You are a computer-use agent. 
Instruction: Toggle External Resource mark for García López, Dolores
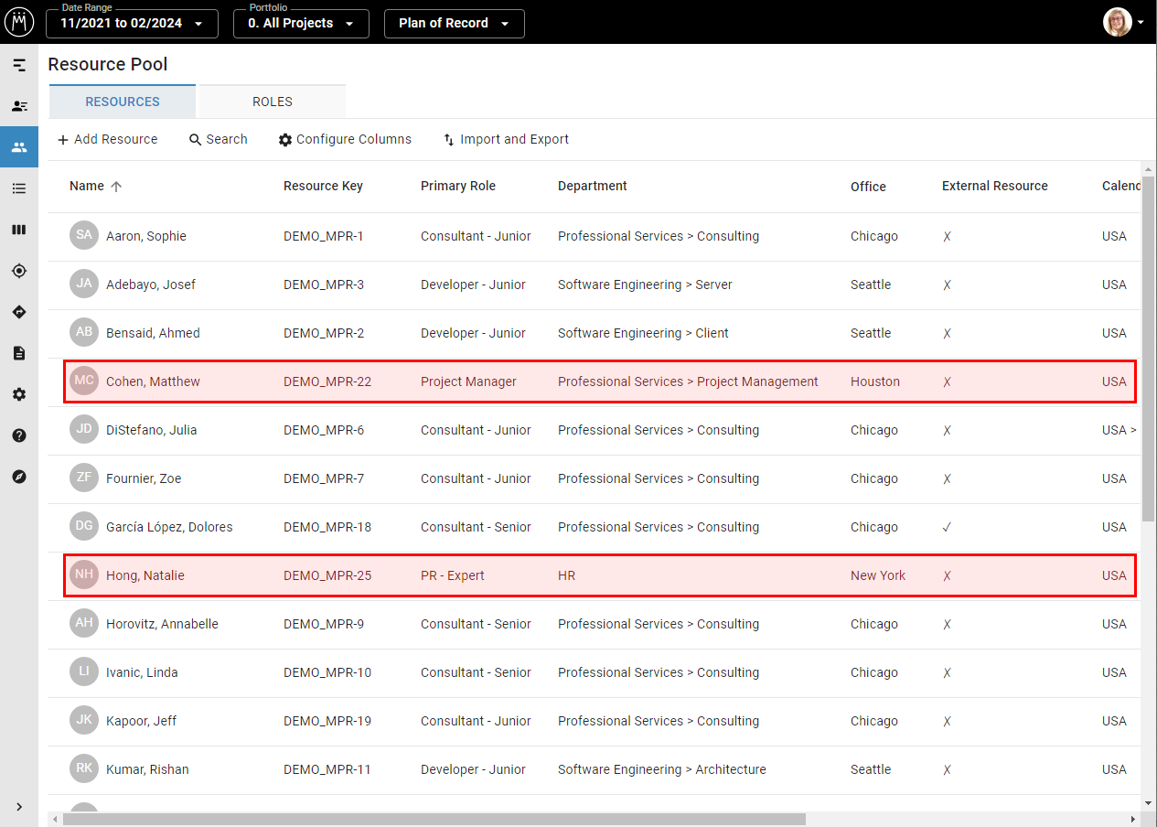(948, 527)
